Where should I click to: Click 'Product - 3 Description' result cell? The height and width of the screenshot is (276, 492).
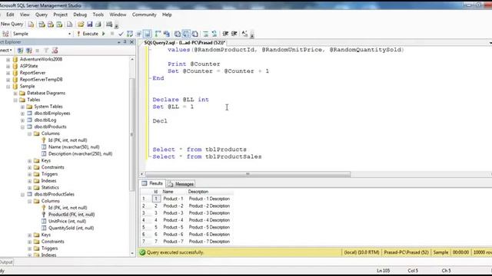click(209, 213)
